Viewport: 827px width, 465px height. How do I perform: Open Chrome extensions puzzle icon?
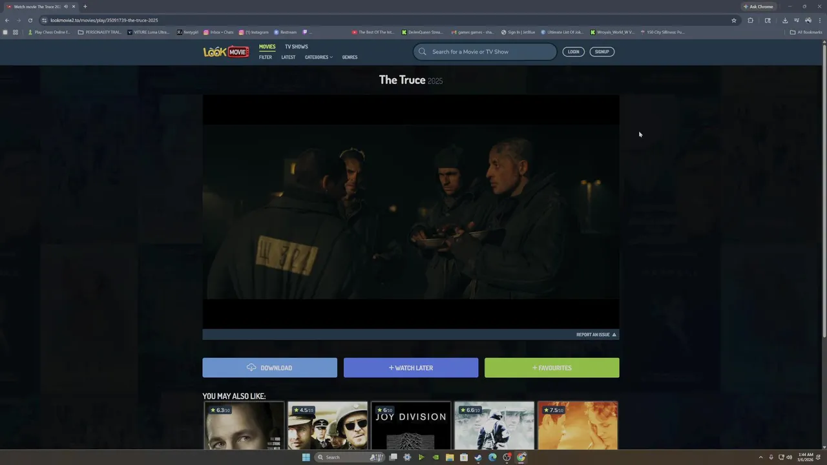pos(751,20)
